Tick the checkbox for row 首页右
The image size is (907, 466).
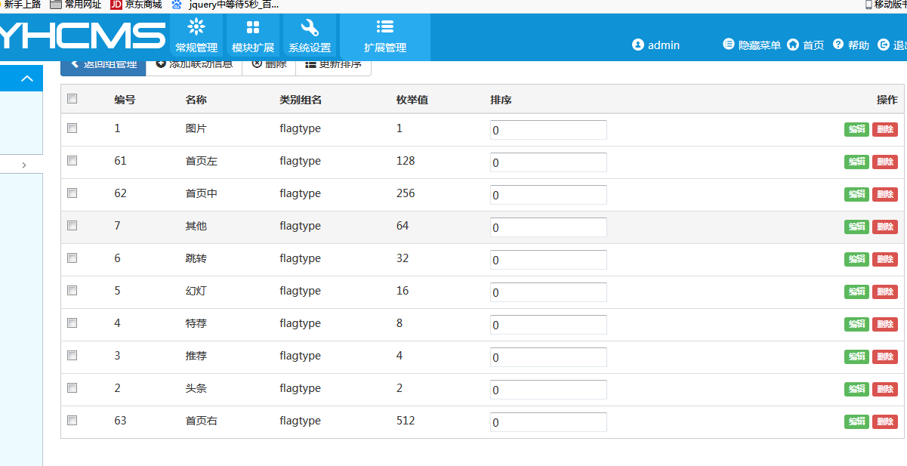(72, 421)
